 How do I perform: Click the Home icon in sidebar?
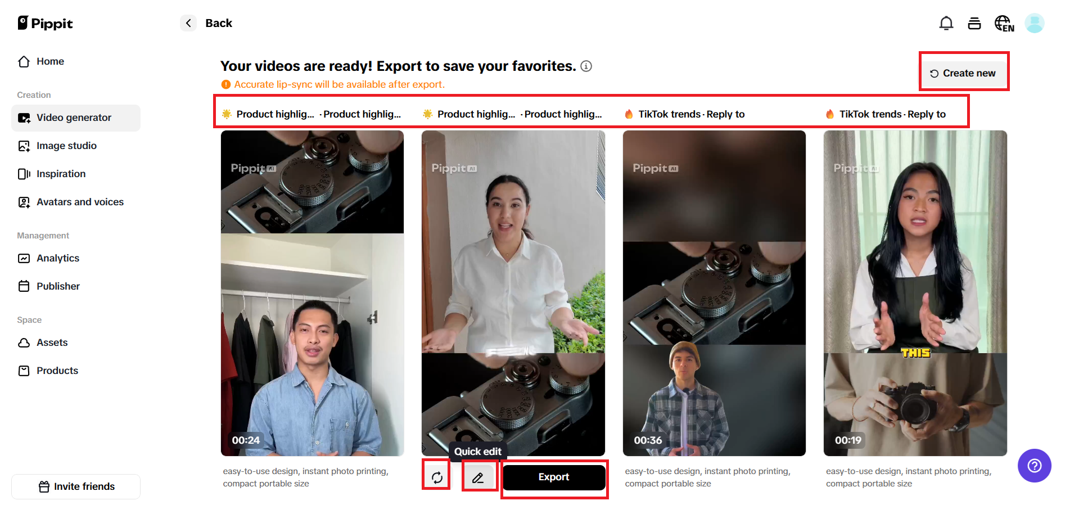24,61
